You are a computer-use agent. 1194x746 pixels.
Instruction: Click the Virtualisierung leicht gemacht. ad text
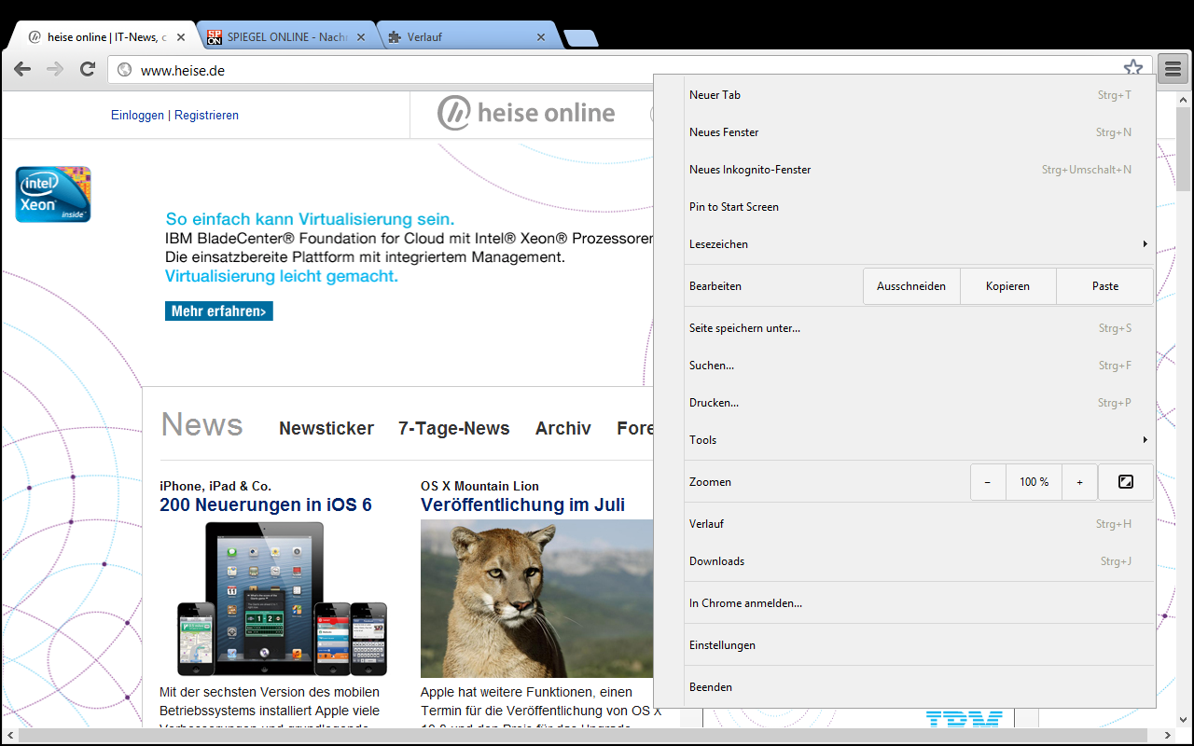(x=282, y=276)
